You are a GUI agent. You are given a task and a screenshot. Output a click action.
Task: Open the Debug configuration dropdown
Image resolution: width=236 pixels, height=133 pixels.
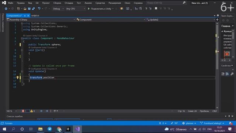58,9
